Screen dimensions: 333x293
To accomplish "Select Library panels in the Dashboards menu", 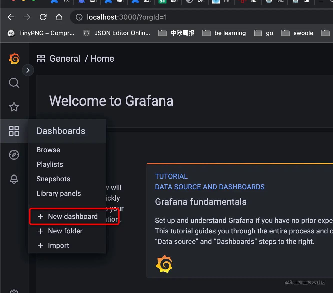I will coord(59,193).
